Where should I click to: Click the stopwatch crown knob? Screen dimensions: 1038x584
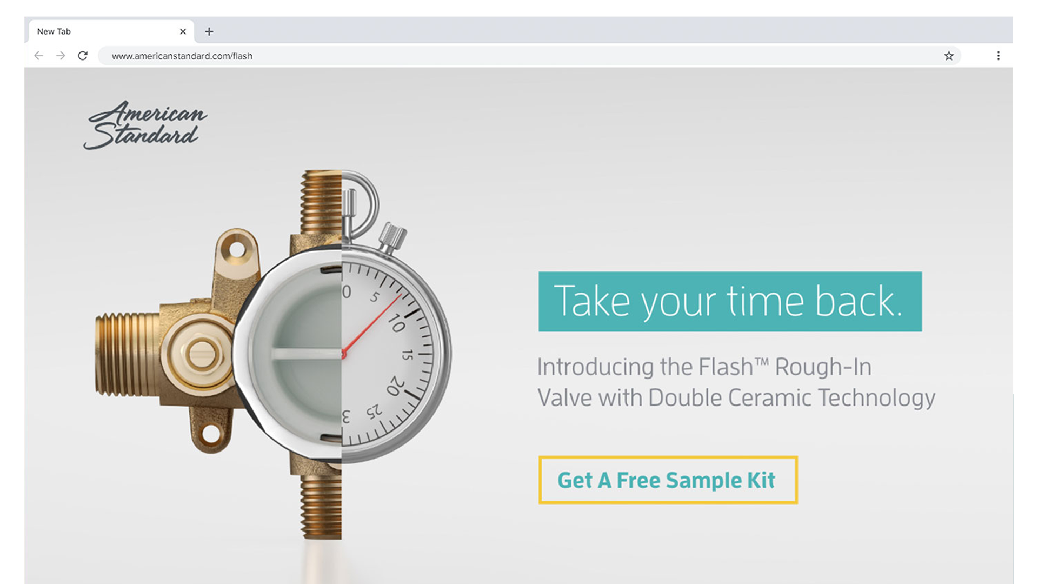point(393,237)
